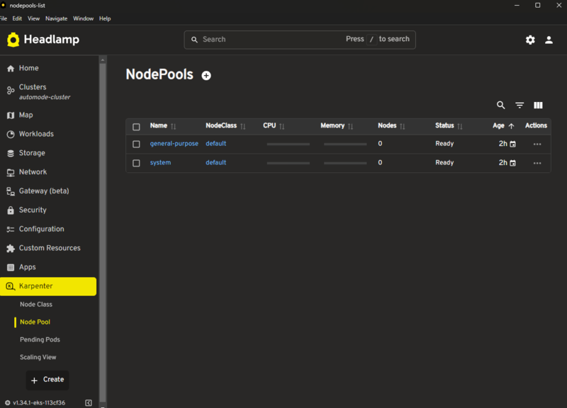567x408 pixels.
Task: Sort by NodeClass column arrows
Action: click(x=243, y=127)
